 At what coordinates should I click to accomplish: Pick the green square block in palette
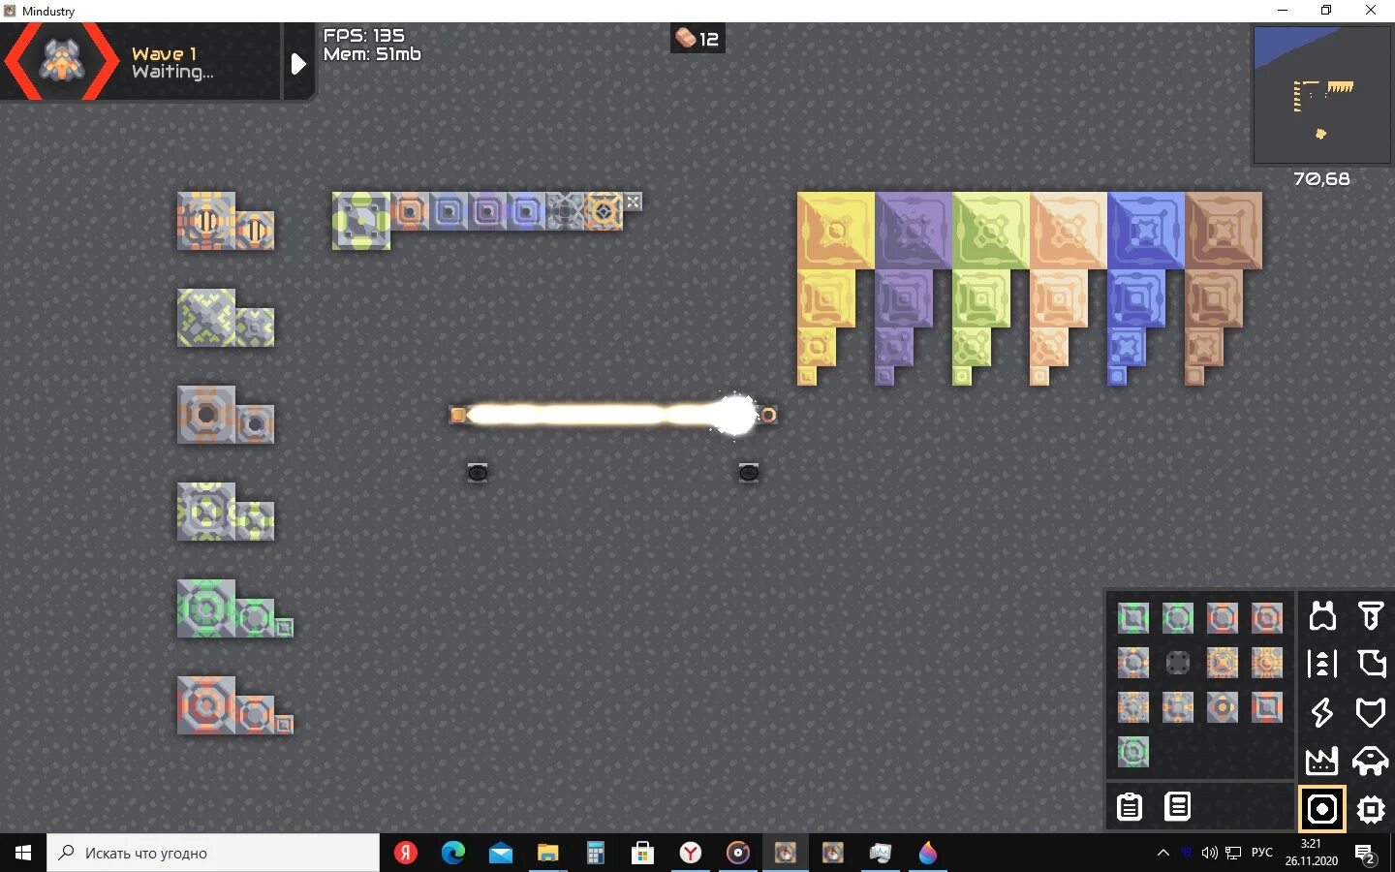tap(1132, 617)
